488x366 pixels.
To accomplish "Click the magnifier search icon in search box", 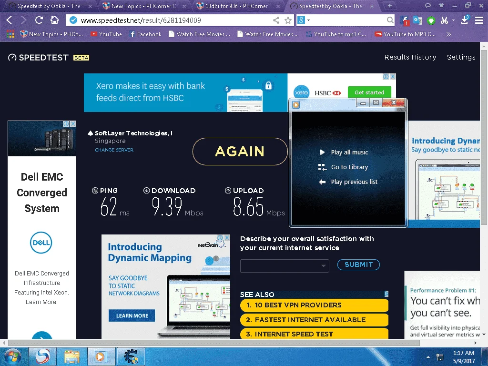I will 390,20.
